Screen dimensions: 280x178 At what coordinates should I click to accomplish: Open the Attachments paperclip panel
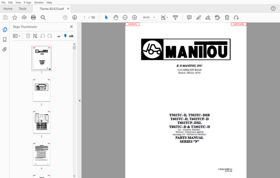(x=5, y=49)
